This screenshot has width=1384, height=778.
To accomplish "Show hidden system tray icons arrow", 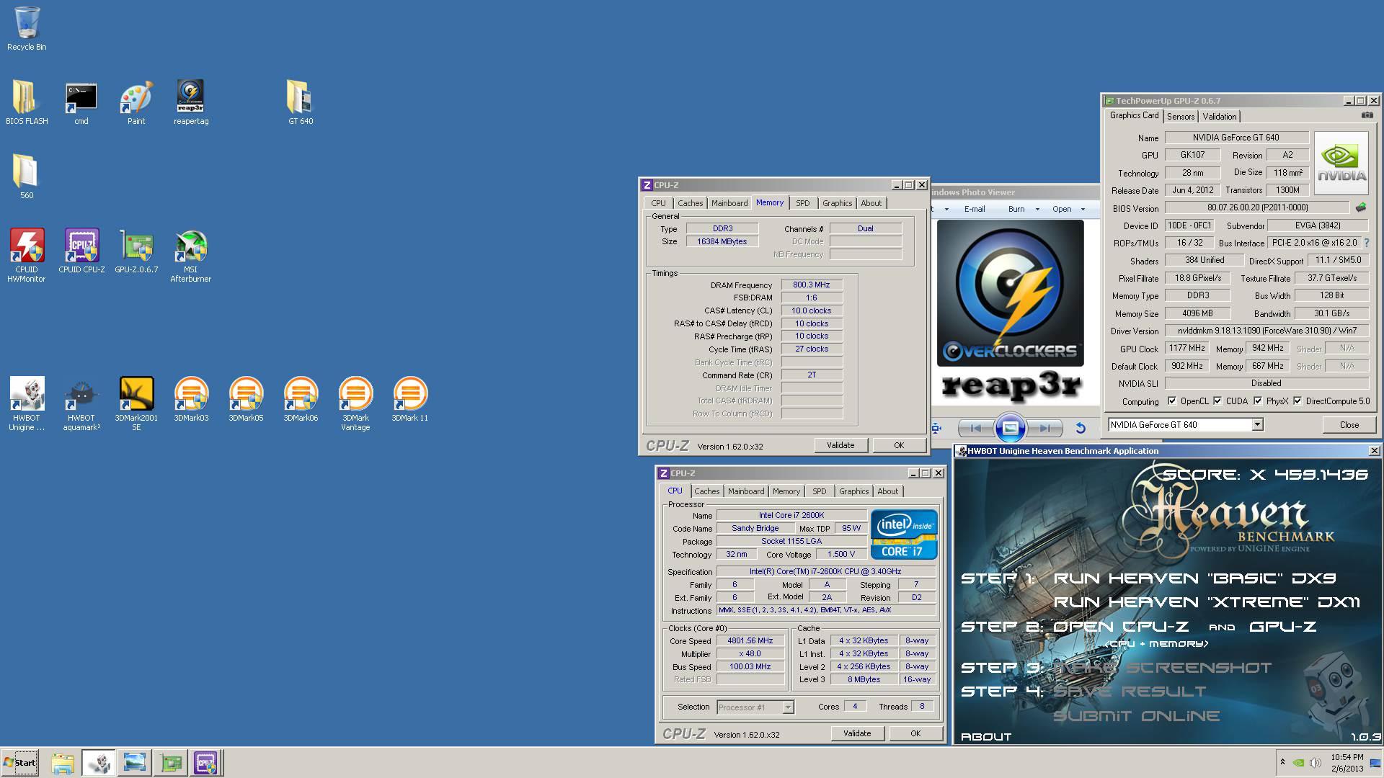I will pos(1282,762).
